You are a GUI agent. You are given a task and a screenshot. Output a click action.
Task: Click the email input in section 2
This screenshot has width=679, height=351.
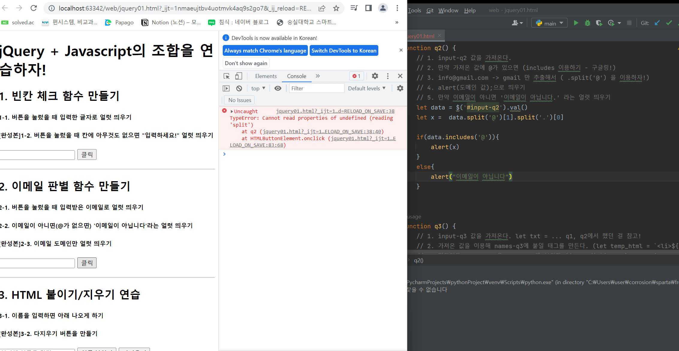click(x=37, y=263)
